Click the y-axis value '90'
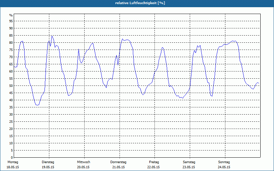The height and width of the screenshot is (171, 274). coord(11,28)
